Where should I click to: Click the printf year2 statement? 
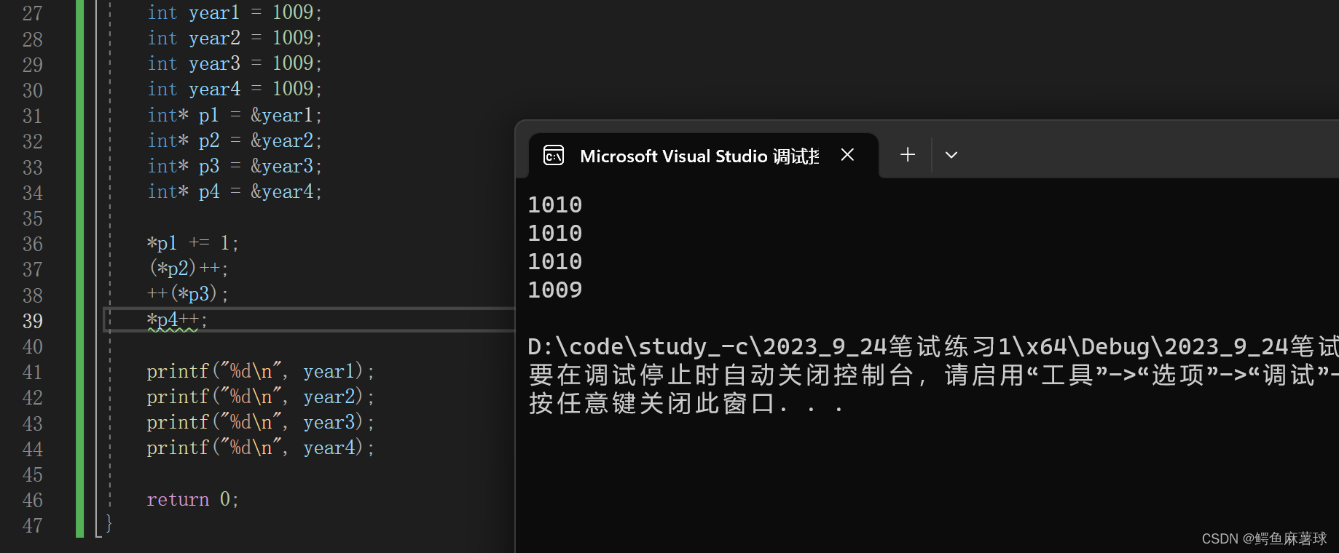[x=260, y=397]
